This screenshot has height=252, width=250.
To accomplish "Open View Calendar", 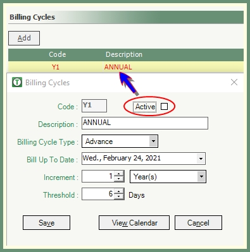I will click(134, 222).
